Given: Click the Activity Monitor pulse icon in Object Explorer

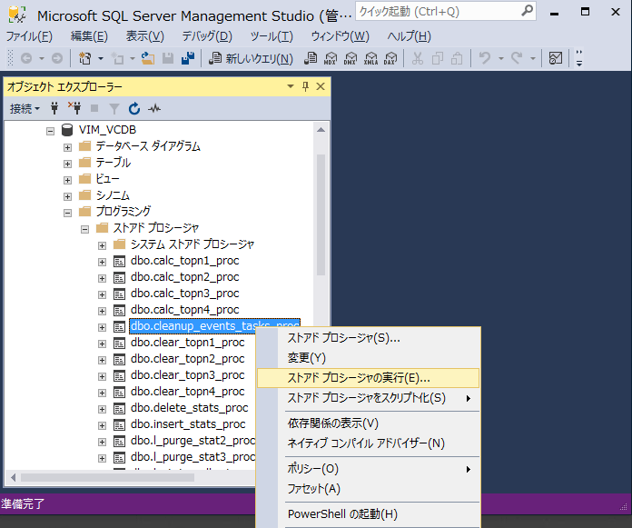Looking at the screenshot, I should pyautogui.click(x=154, y=108).
